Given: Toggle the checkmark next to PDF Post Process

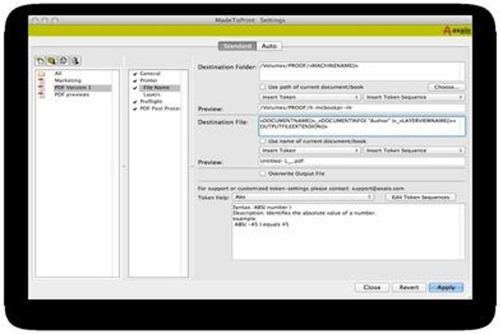Looking at the screenshot, I should click(x=135, y=109).
